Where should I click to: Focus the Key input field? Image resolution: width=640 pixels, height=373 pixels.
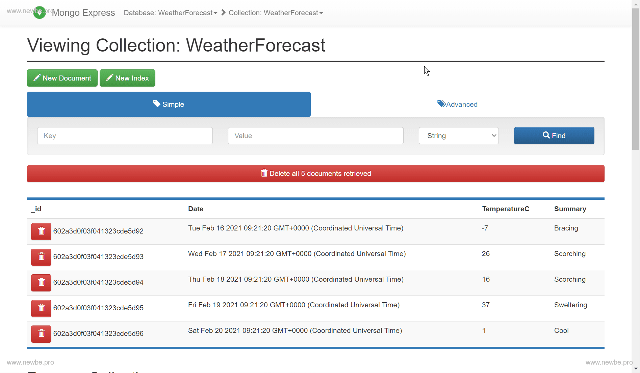point(125,136)
